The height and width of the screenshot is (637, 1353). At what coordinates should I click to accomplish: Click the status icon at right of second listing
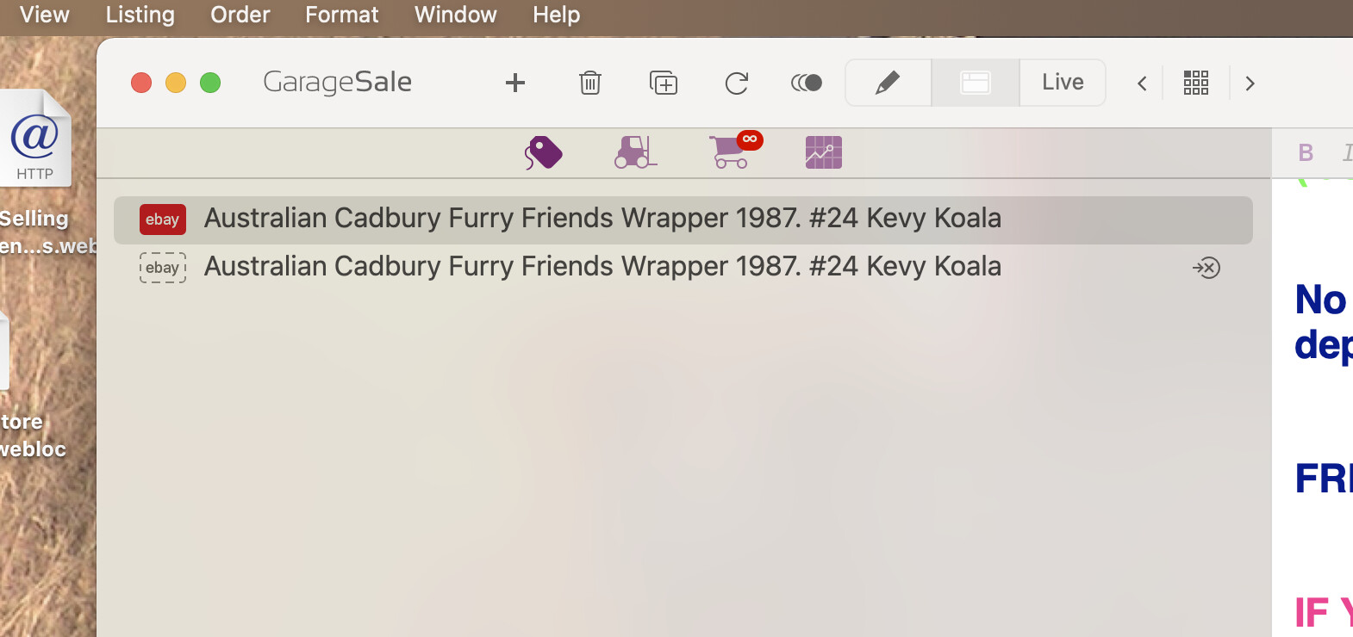[1206, 268]
